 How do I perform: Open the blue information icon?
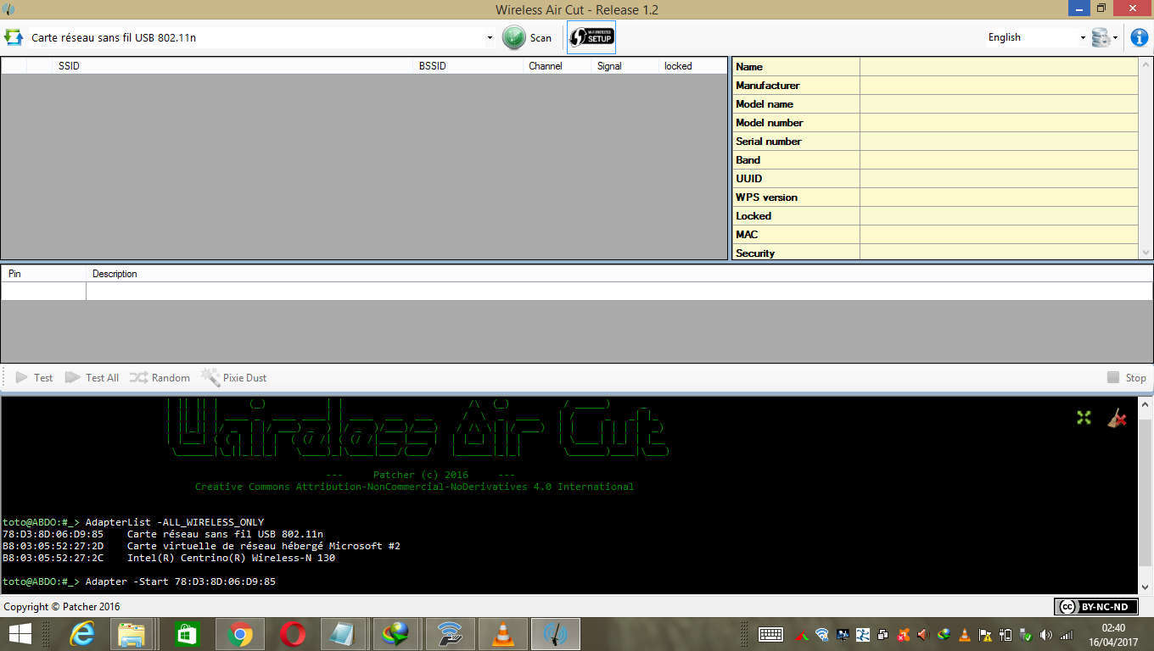[1139, 37]
